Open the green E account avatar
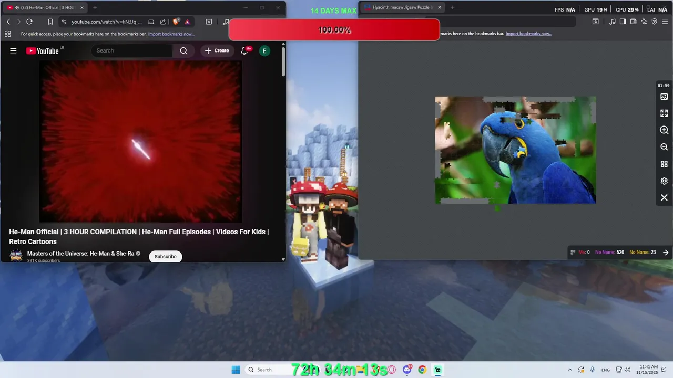This screenshot has height=378, width=673. point(264,51)
